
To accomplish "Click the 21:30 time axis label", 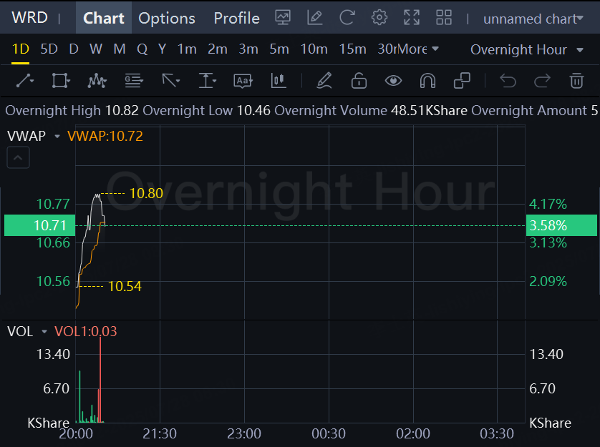I will 160,434.
